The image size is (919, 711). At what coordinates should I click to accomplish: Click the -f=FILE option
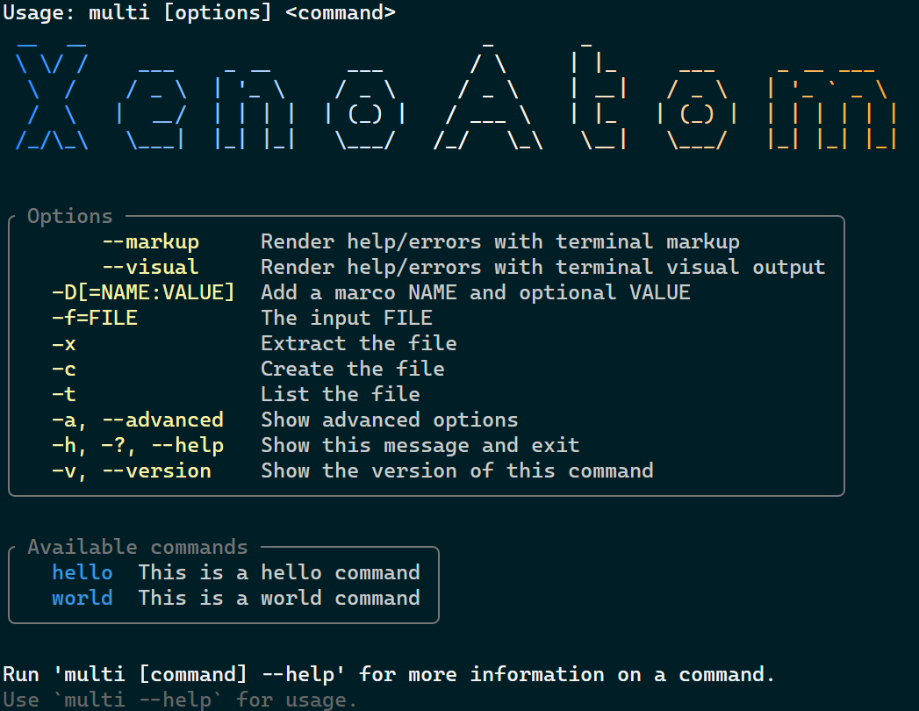[95, 318]
